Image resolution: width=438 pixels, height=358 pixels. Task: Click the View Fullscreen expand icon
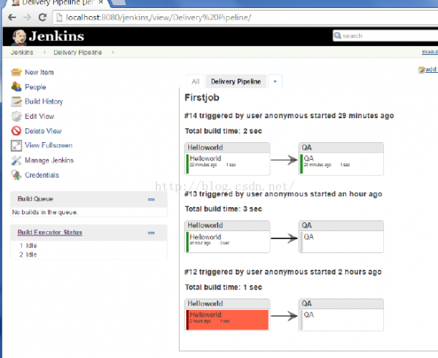click(16, 146)
